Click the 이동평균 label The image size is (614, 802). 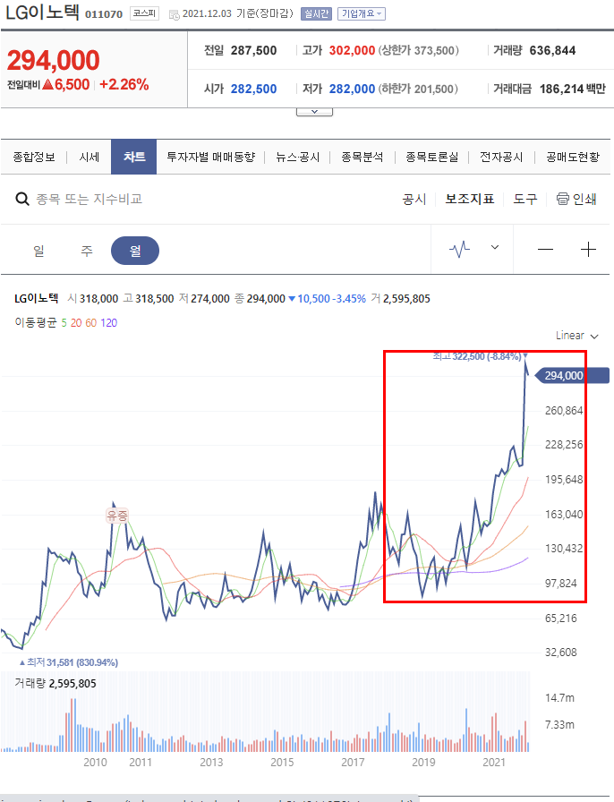tap(35, 323)
